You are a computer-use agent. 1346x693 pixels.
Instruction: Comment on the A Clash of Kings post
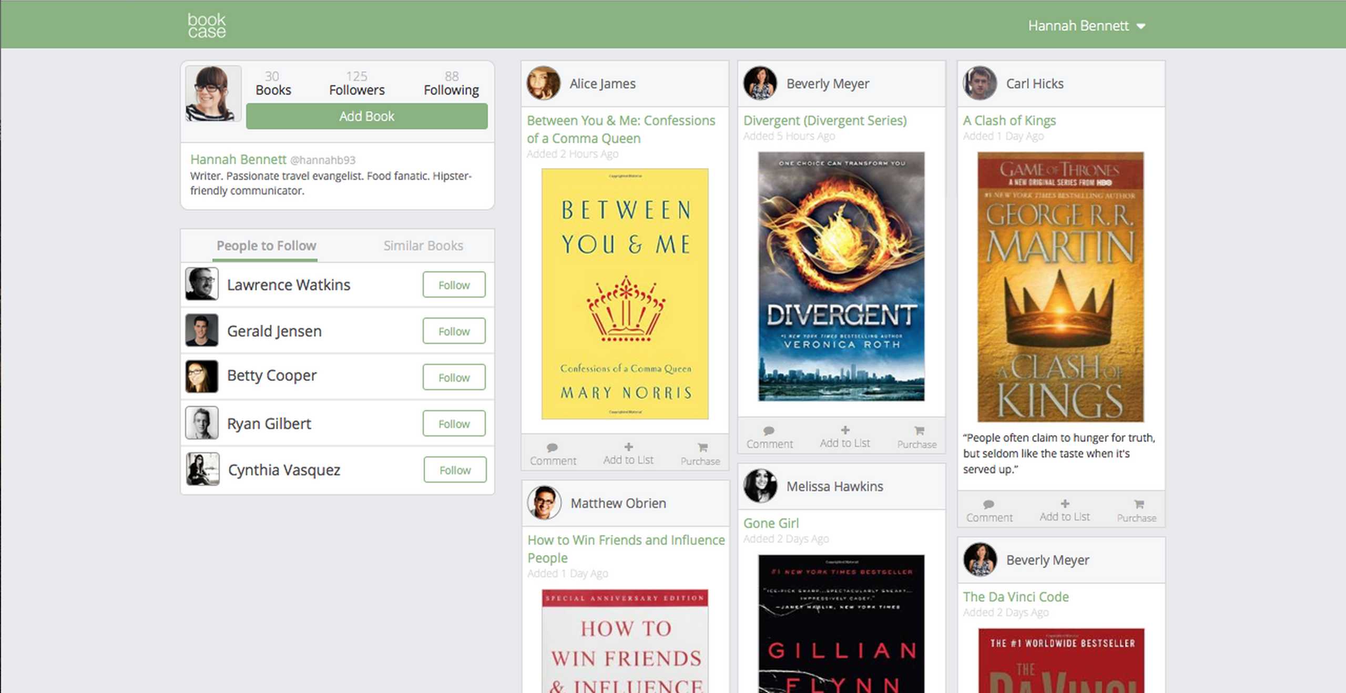pyautogui.click(x=989, y=511)
